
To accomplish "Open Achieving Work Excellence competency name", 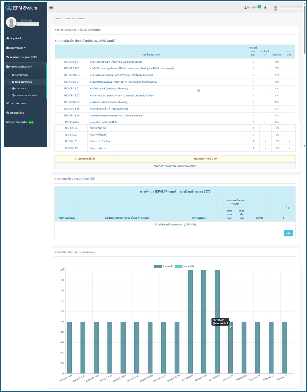I will pyautogui.click(x=116, y=62).
